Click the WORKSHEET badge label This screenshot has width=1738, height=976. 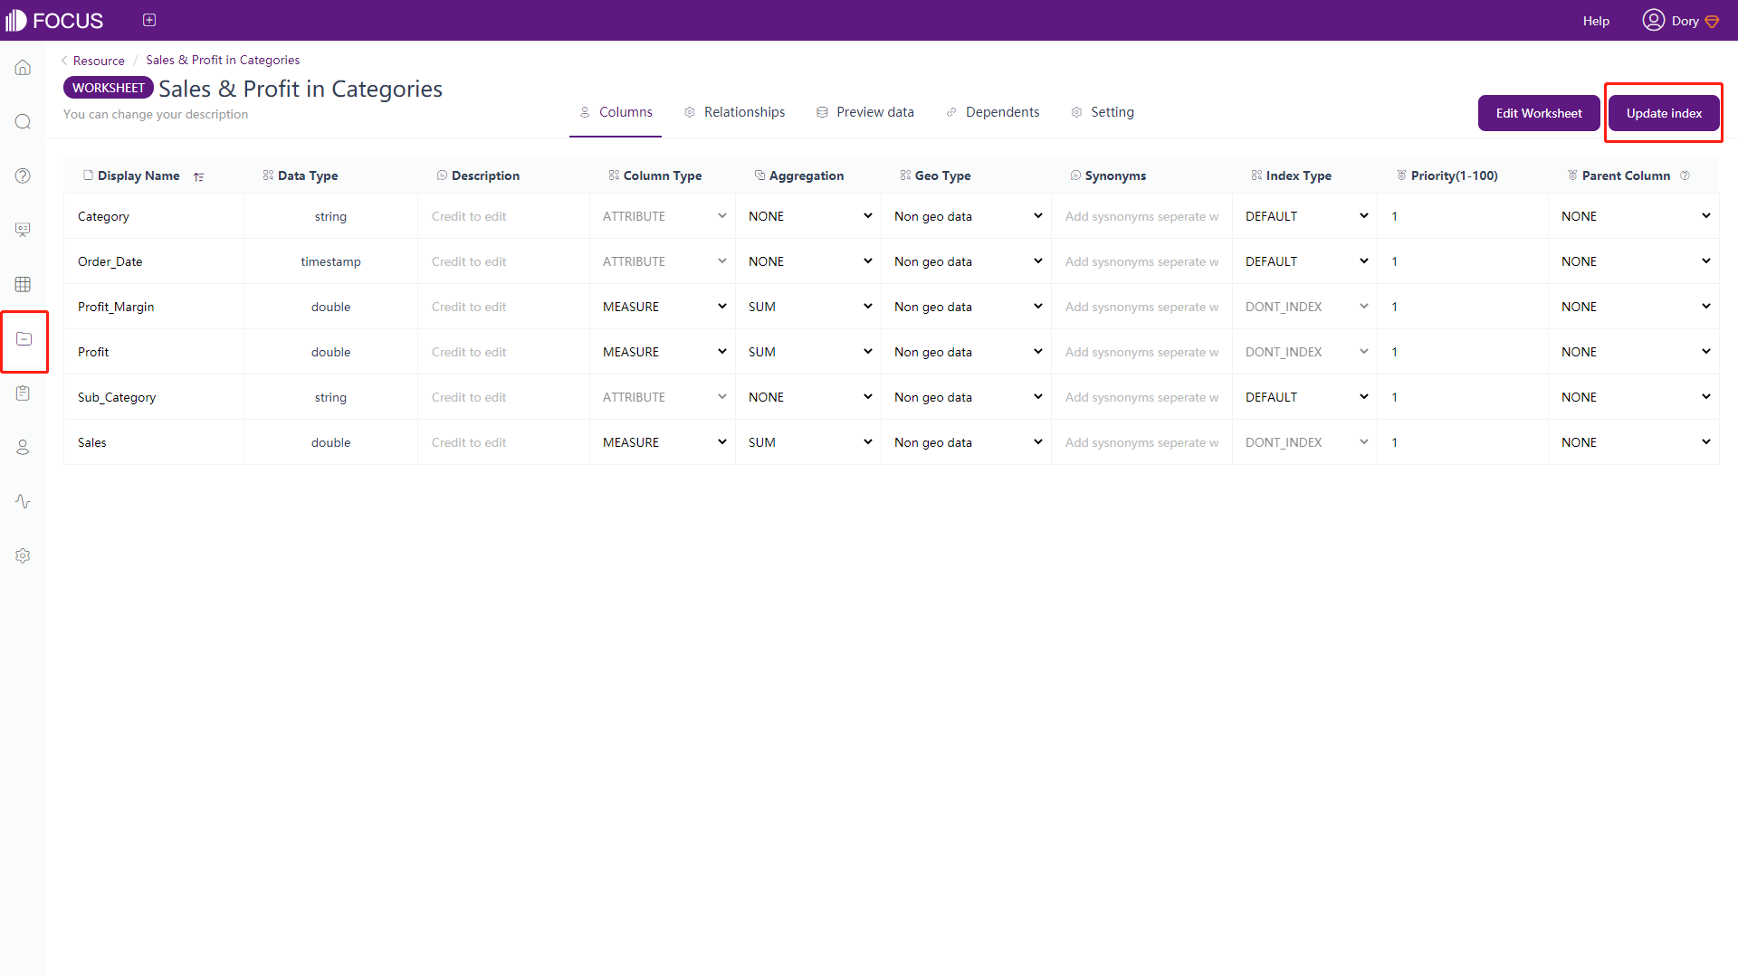click(109, 88)
